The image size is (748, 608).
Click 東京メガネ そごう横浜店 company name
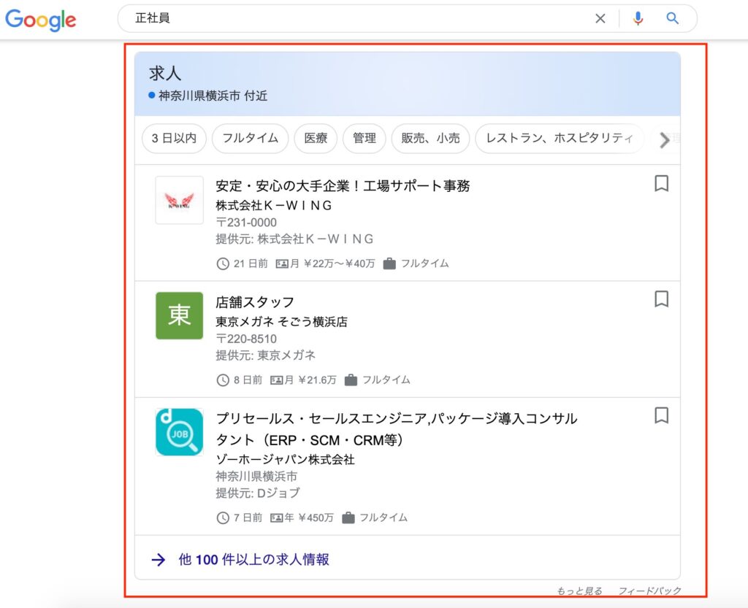(281, 322)
